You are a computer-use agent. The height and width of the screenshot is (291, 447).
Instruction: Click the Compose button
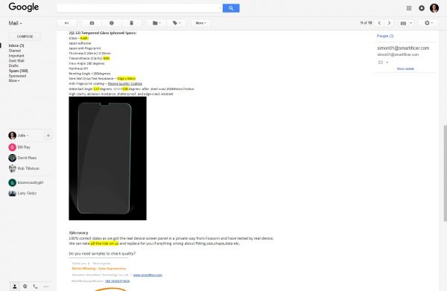pos(25,36)
